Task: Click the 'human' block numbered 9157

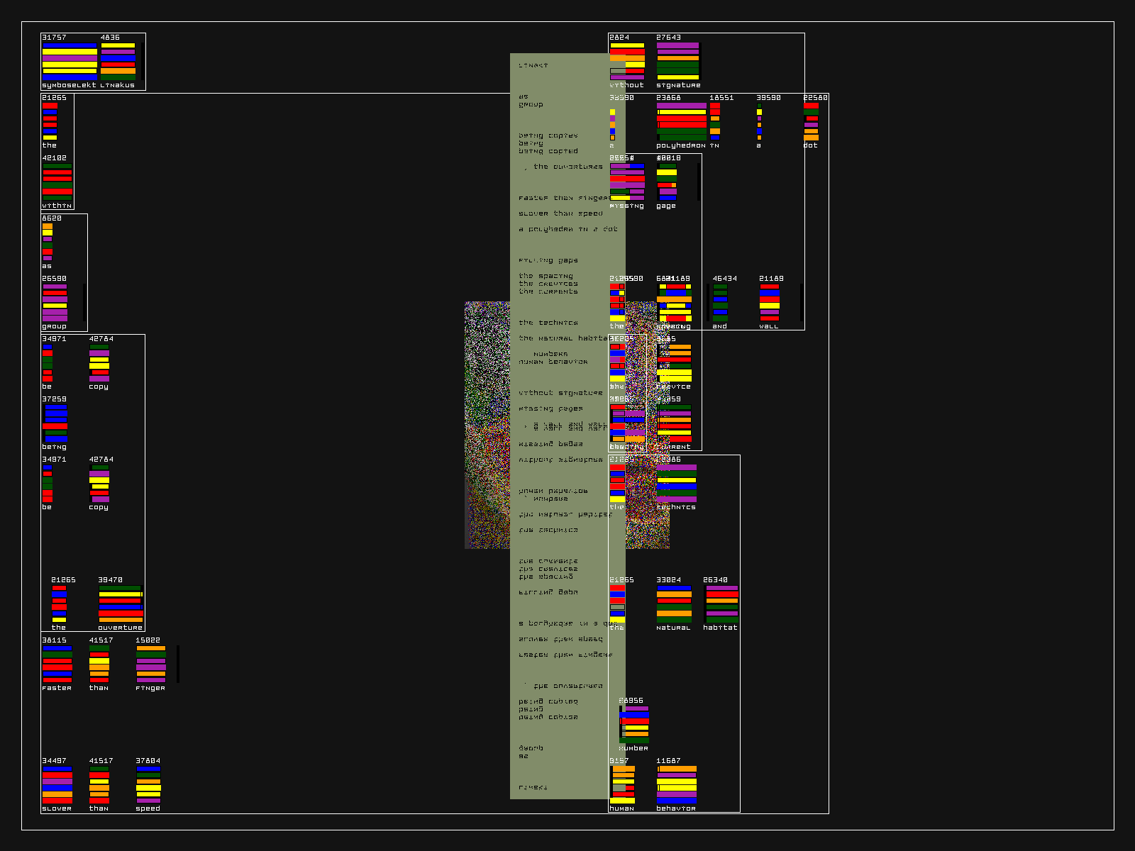Action: point(622,785)
